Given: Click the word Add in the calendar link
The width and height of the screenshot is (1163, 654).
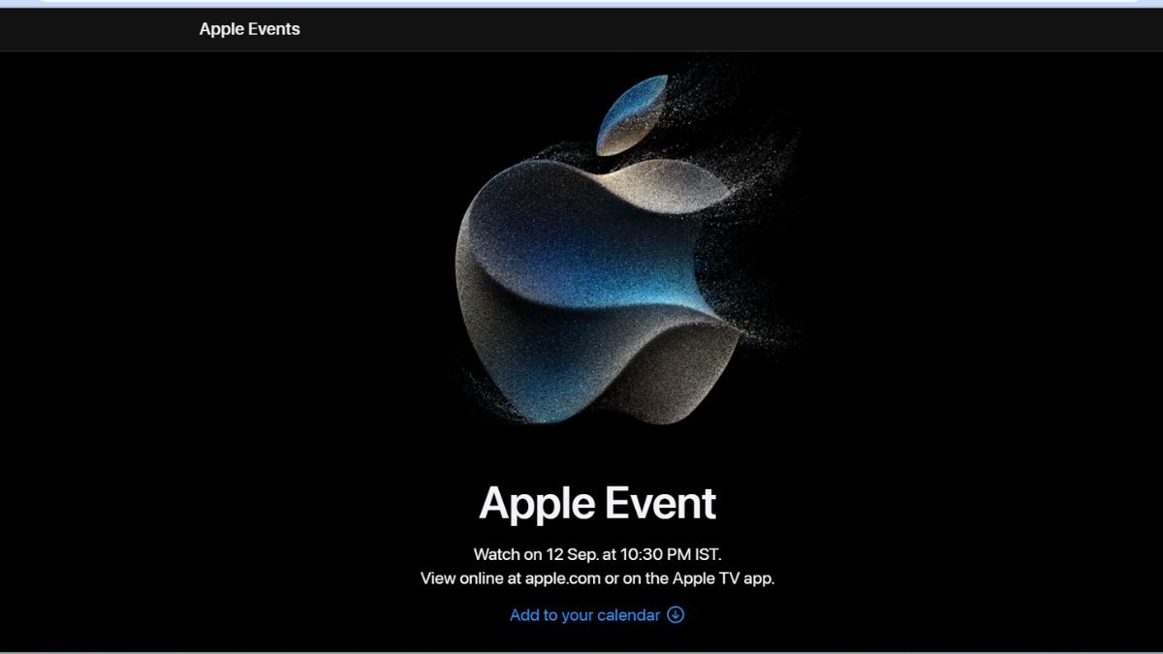Looking at the screenshot, I should point(524,615).
